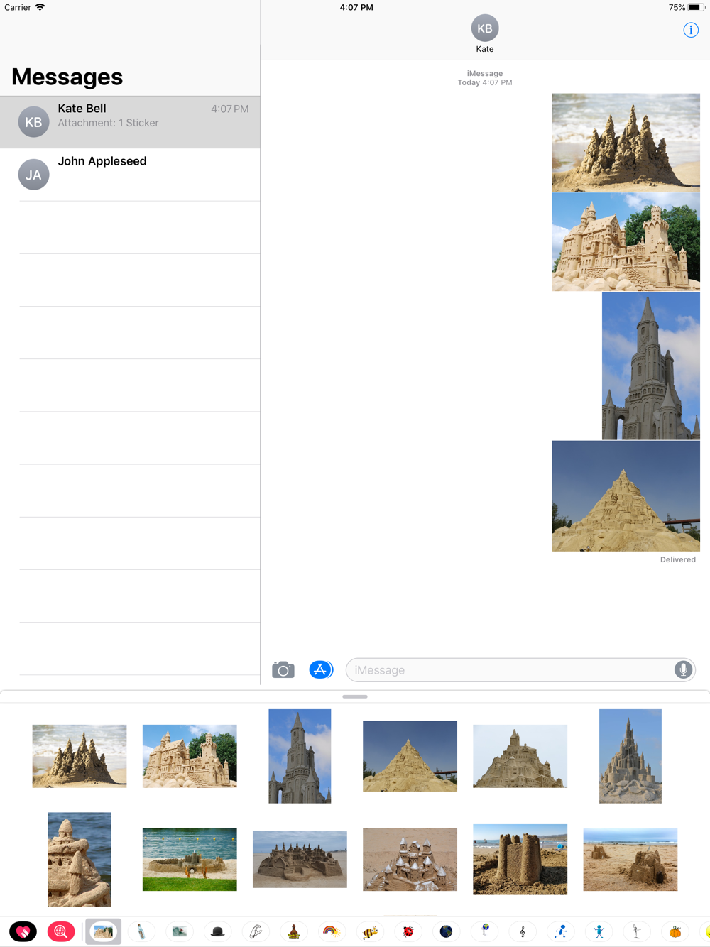Tap the battery indicator in status bar
Image resolution: width=710 pixels, height=947 pixels.
point(697,7)
